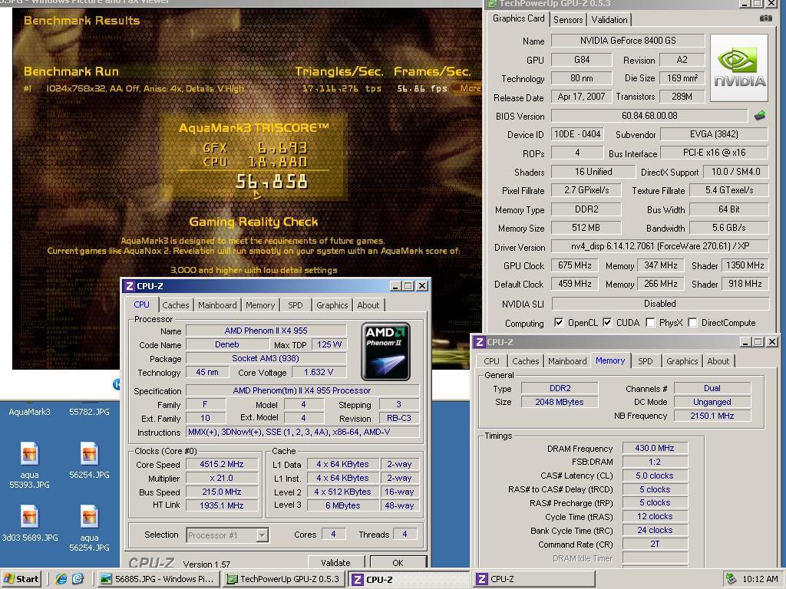Click the NB Frequency value 2150.1 MHz
This screenshot has width=786, height=589.
712,416
